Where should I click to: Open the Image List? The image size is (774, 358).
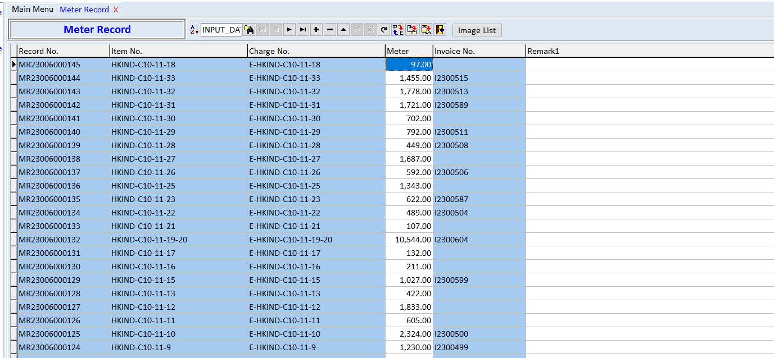pyautogui.click(x=477, y=30)
